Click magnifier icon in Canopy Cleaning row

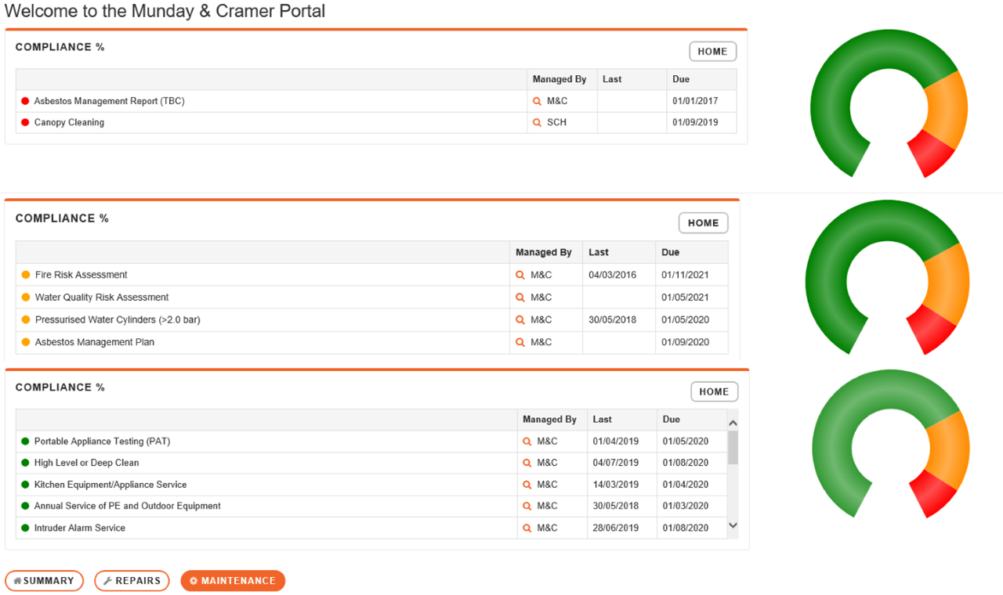(538, 123)
